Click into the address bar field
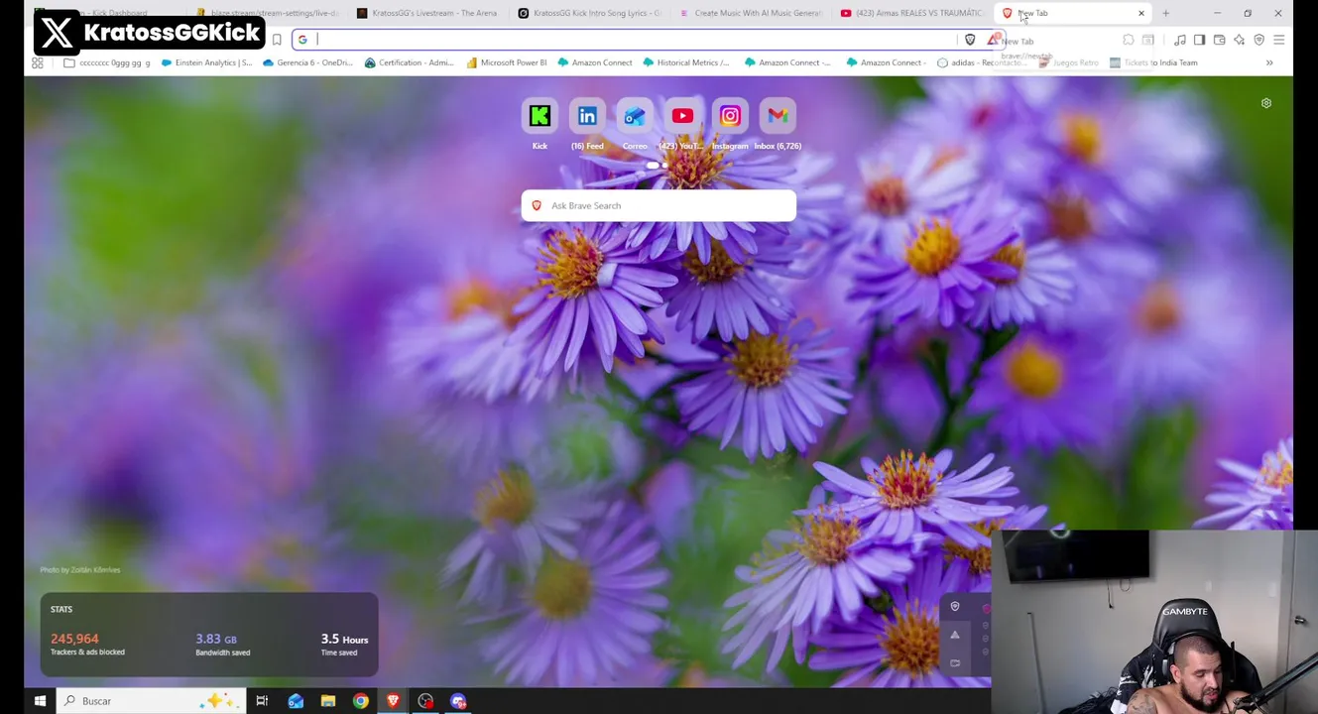Viewport: 1318px width, 714px height. tap(635, 40)
